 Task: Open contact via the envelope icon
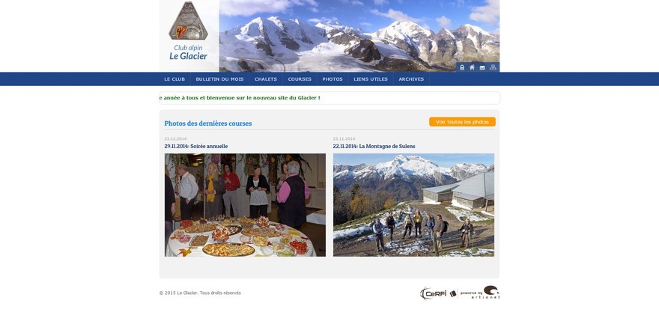pyautogui.click(x=482, y=67)
